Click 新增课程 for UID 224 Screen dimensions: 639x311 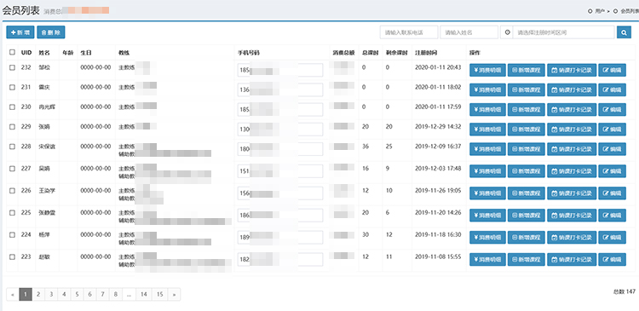point(527,237)
